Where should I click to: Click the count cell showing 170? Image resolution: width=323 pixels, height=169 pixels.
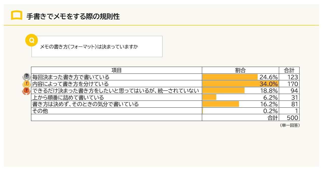click(x=293, y=84)
